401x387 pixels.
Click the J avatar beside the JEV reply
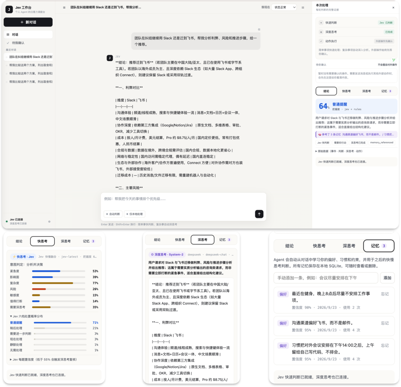pyautogui.click(x=110, y=58)
